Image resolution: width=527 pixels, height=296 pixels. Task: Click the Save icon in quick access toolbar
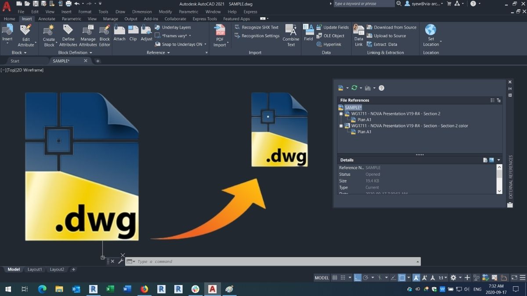coord(36,4)
